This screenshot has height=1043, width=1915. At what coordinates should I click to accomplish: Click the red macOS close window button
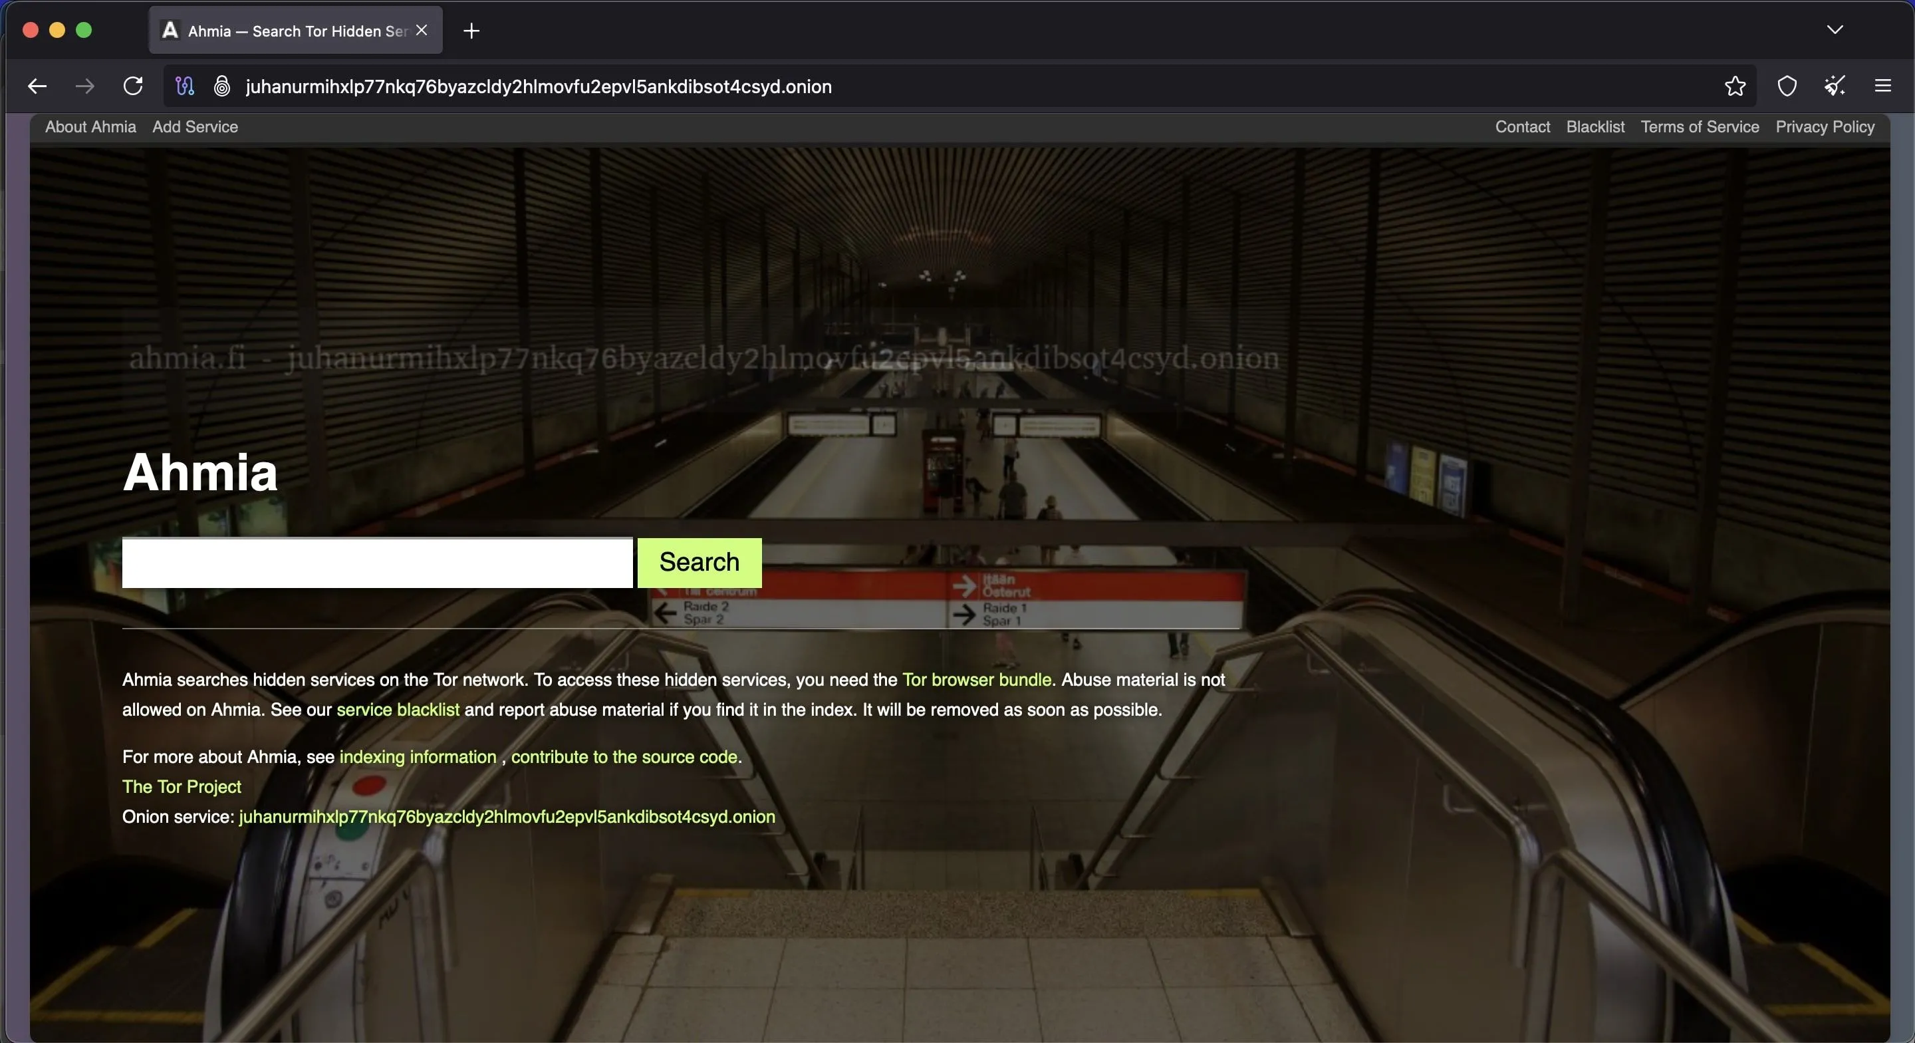pos(31,30)
